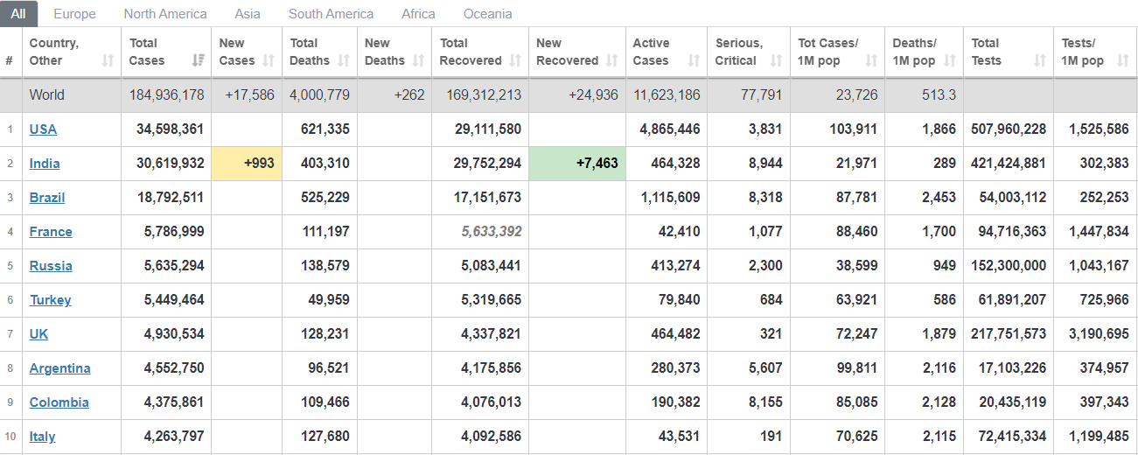Switch to the South America tab
This screenshot has width=1138, height=455.
tap(331, 14)
